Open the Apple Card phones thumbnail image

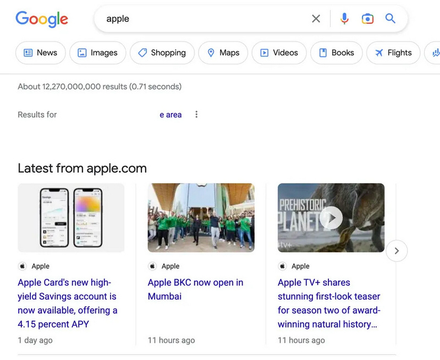coord(71,218)
